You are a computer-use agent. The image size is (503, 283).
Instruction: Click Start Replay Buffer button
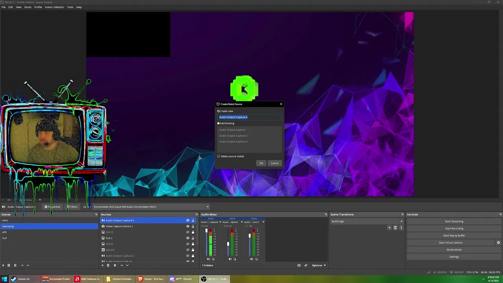point(454,235)
